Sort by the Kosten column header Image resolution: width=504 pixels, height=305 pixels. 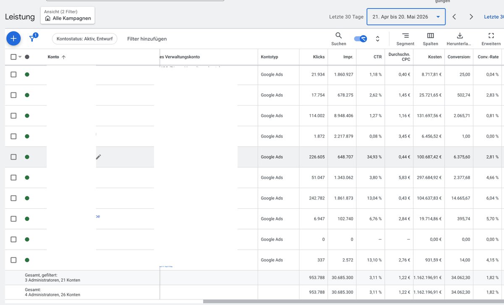(x=435, y=57)
